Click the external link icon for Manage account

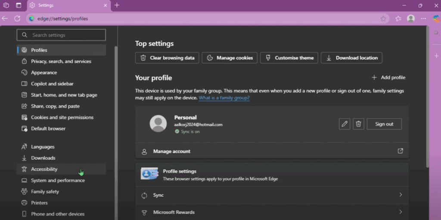400,151
